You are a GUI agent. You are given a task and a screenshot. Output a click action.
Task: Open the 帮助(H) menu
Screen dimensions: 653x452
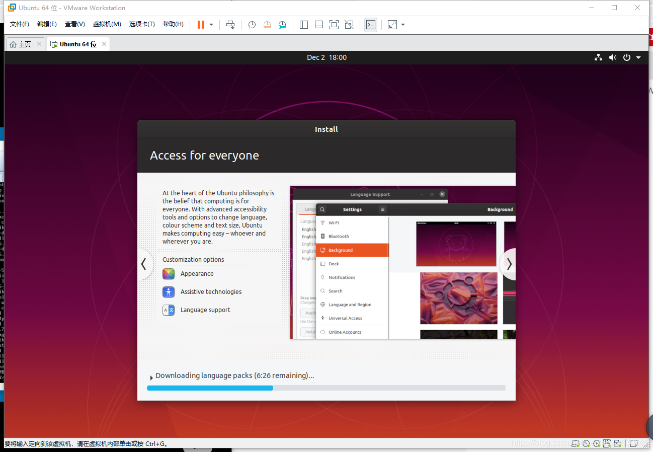pyautogui.click(x=173, y=24)
